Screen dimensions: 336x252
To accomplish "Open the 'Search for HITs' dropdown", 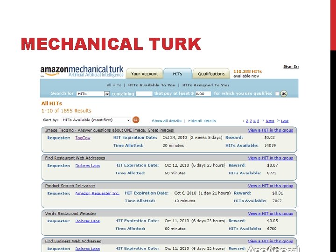I will tap(93, 94).
